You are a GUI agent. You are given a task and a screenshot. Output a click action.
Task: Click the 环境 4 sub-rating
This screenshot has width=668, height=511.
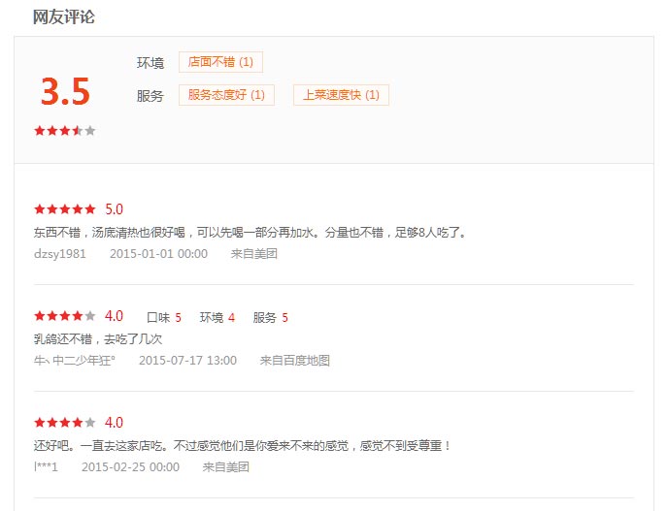tap(217, 317)
